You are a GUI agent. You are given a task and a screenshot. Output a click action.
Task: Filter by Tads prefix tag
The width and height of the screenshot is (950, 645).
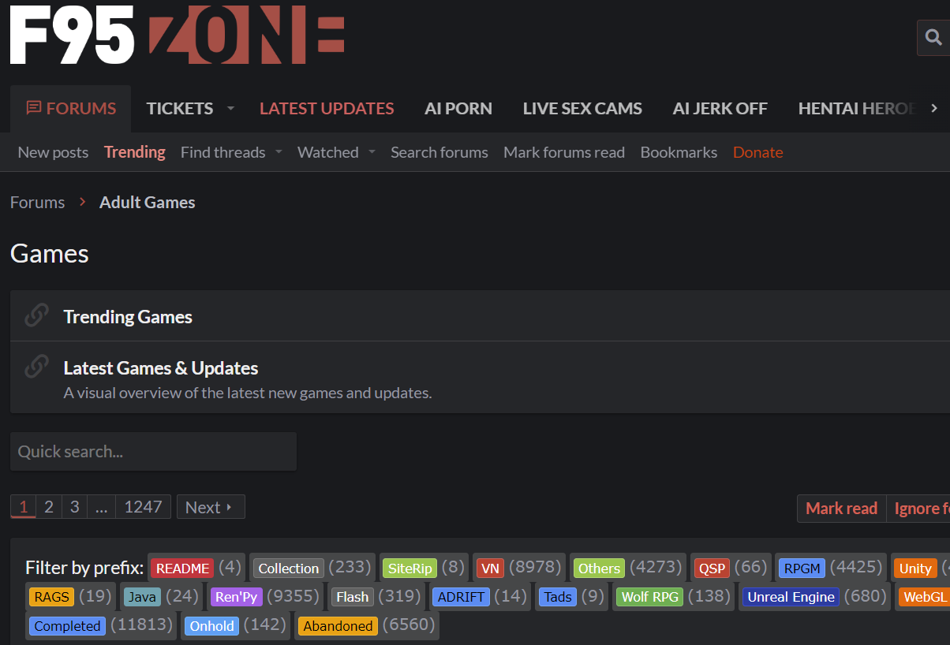click(558, 597)
